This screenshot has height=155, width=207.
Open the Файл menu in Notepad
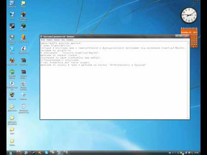(43, 40)
